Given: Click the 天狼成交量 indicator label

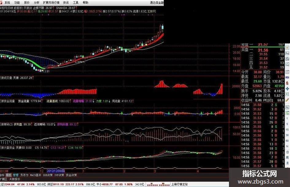Looking at the screenshot, I should pos(6,78).
